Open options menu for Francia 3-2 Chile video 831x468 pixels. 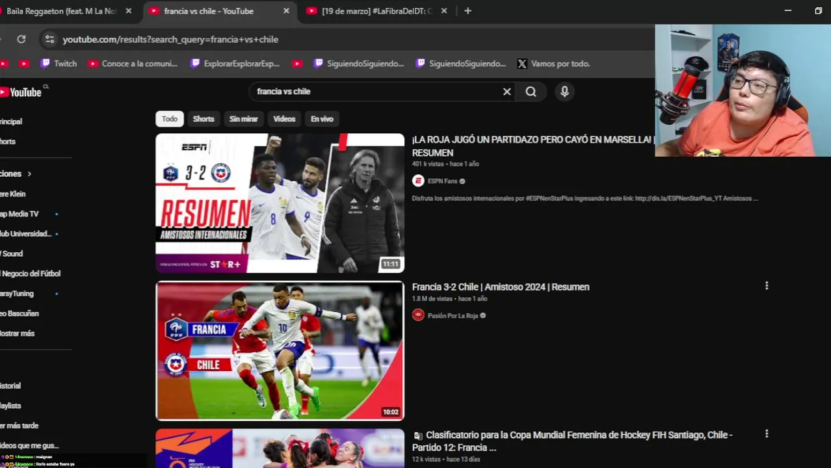click(x=767, y=286)
